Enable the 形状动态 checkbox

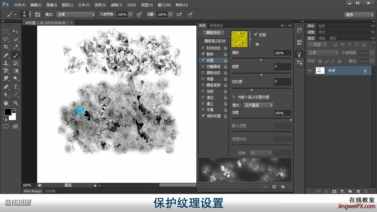click(x=203, y=48)
